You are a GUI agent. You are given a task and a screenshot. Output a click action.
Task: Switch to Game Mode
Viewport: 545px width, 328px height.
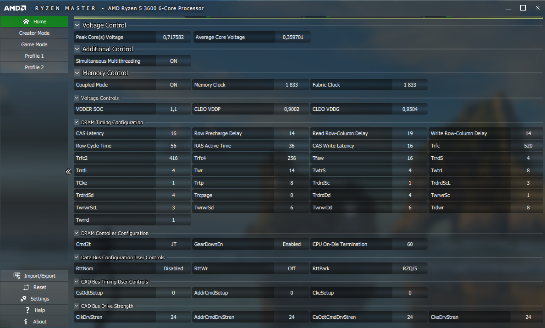point(34,44)
